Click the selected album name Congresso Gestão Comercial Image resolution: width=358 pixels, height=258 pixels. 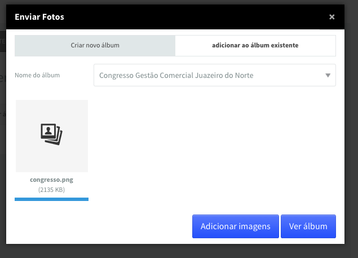point(176,76)
